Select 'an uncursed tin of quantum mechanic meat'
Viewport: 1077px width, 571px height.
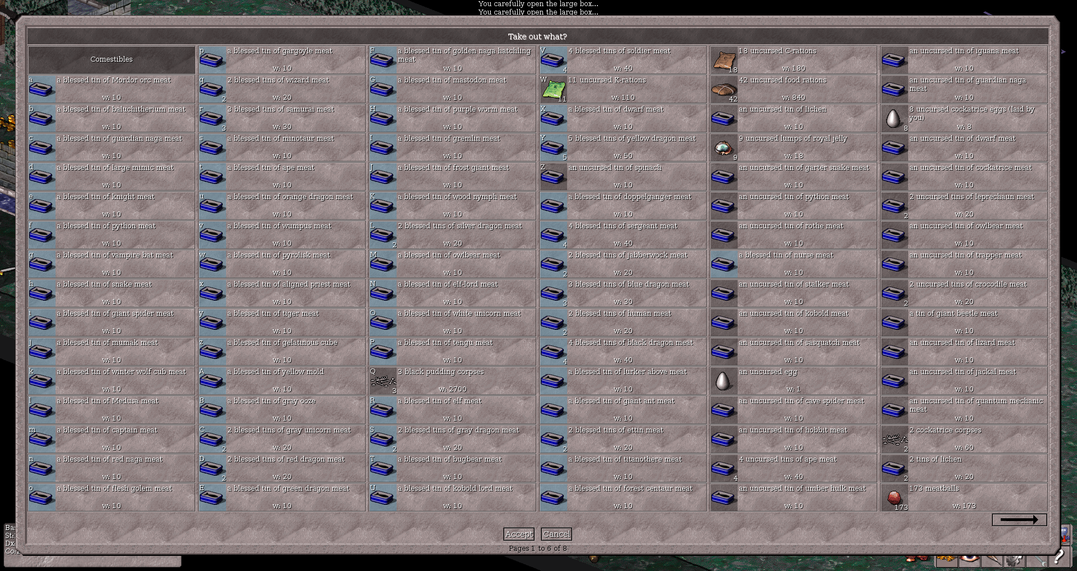point(964,410)
